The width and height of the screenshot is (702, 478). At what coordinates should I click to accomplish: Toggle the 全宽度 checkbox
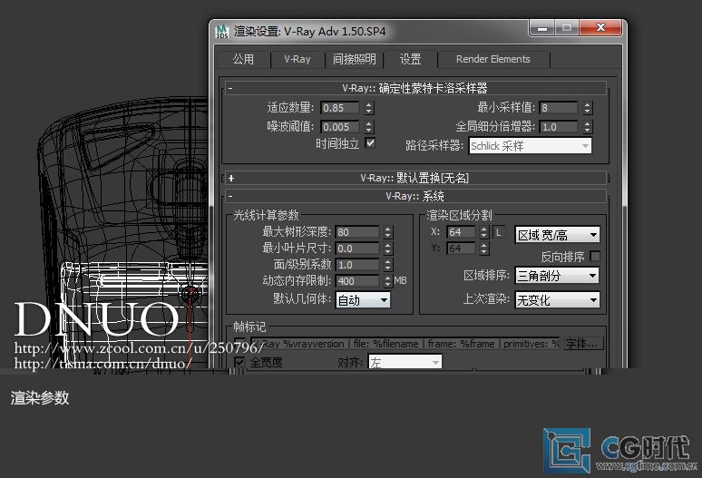tap(239, 361)
